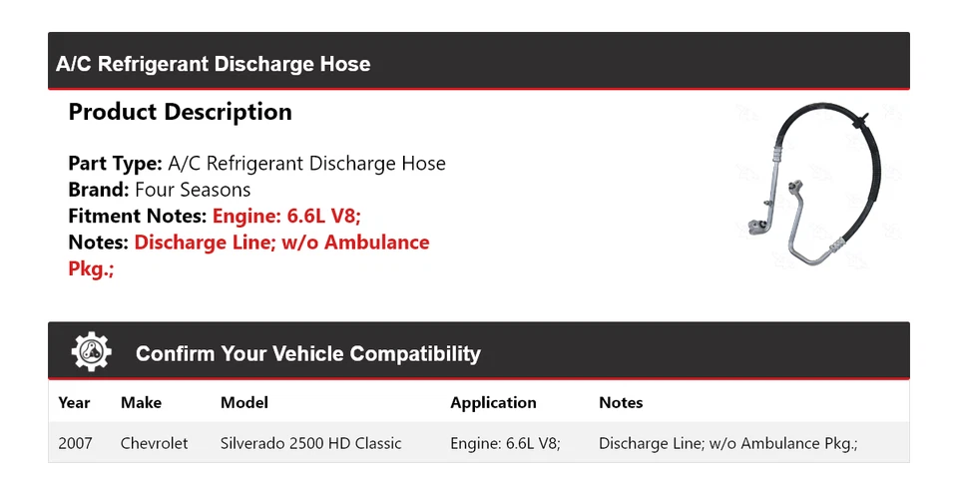The image size is (958, 495).
Task: Click the Notes column header in table
Action: [x=621, y=403]
